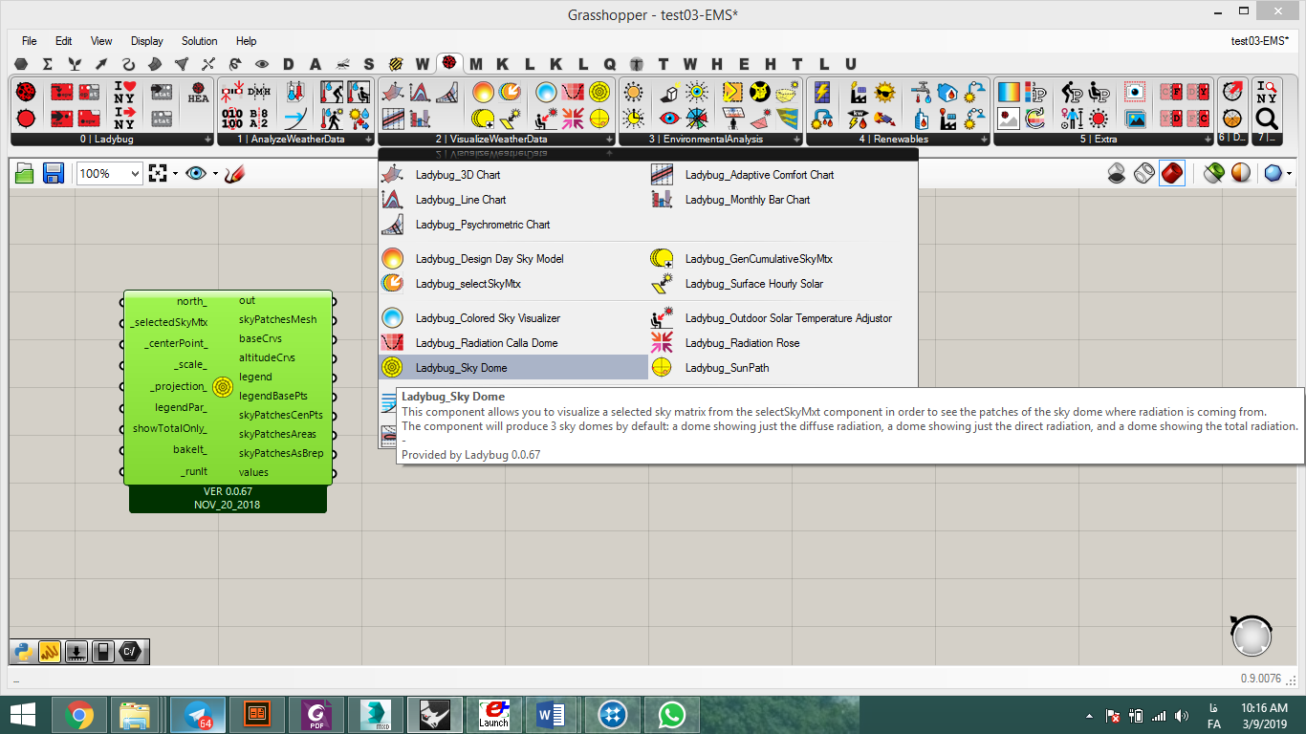
Task: Click the Colored Sky Visualizer list icon
Action: click(x=391, y=318)
